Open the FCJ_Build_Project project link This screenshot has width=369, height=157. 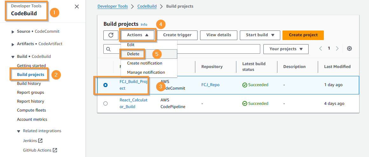(133, 85)
